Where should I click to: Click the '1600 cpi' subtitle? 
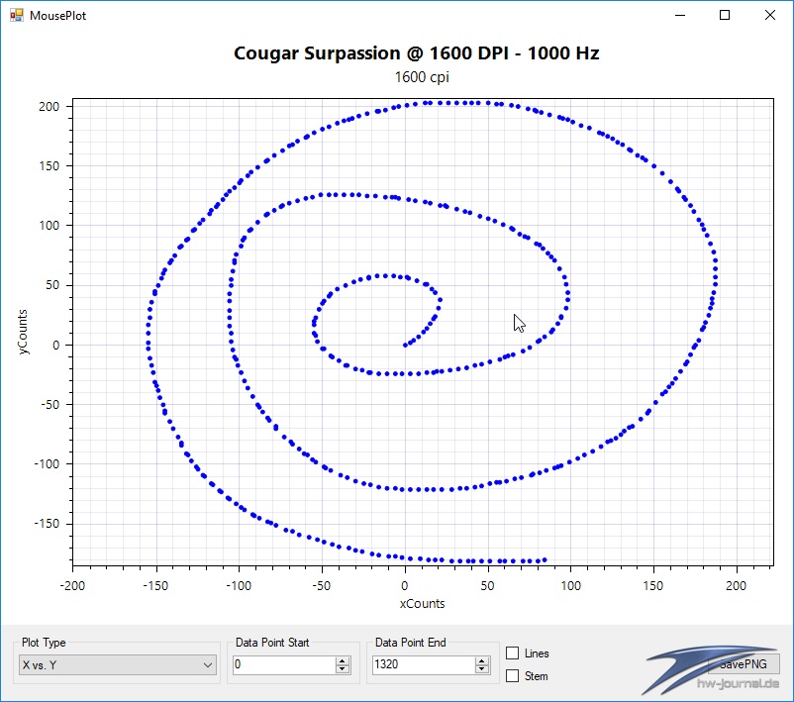point(422,77)
